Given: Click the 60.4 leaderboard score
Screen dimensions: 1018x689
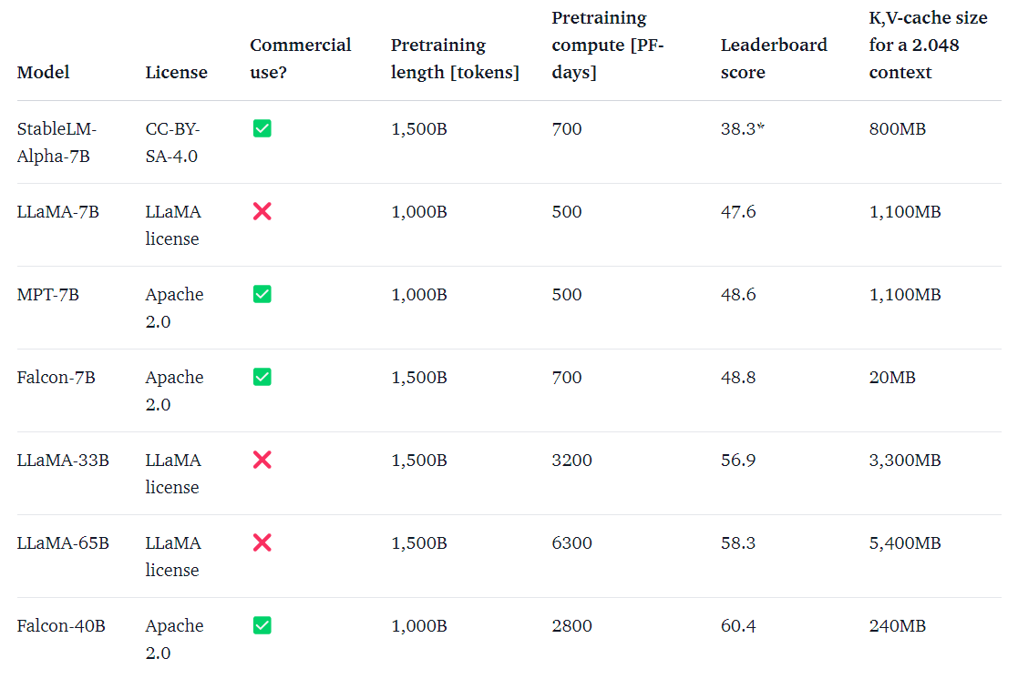Looking at the screenshot, I should (x=738, y=626).
